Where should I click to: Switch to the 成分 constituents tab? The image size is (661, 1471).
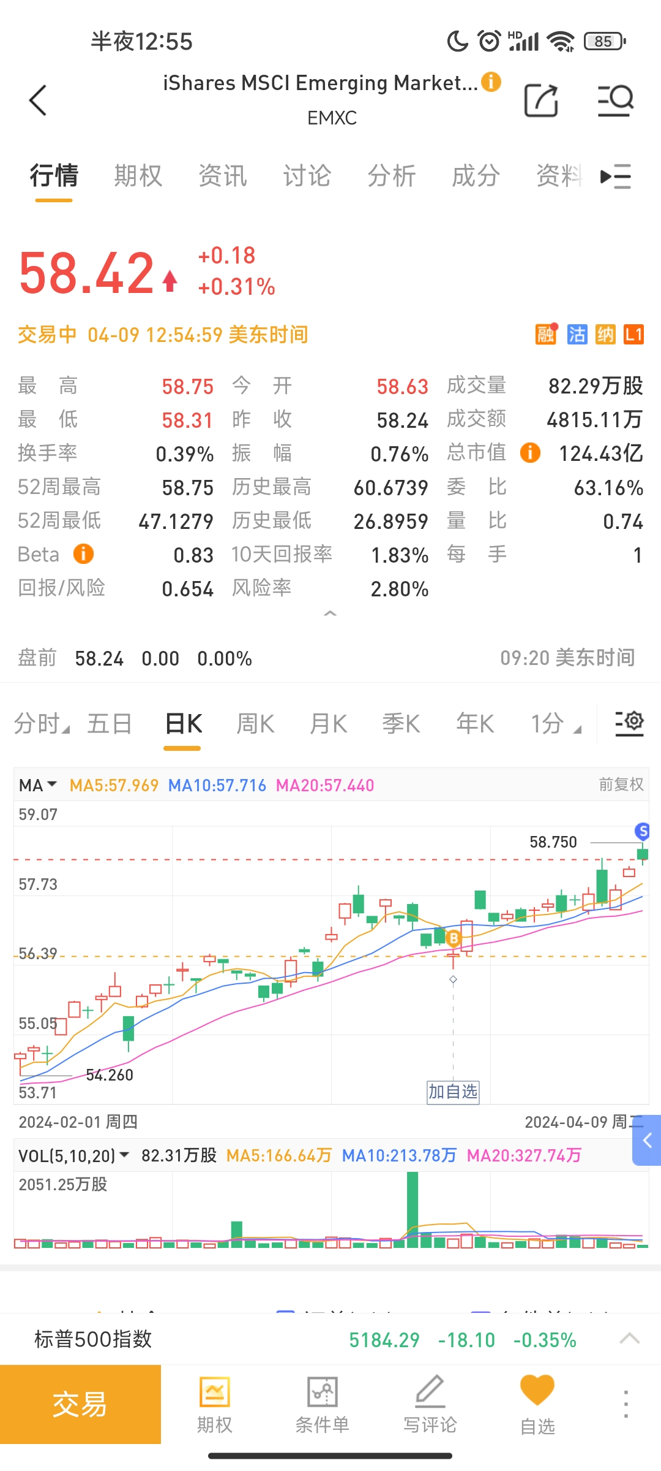[476, 176]
